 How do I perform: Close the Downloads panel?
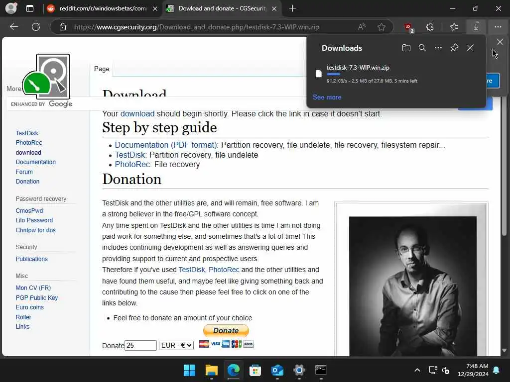pos(470,48)
